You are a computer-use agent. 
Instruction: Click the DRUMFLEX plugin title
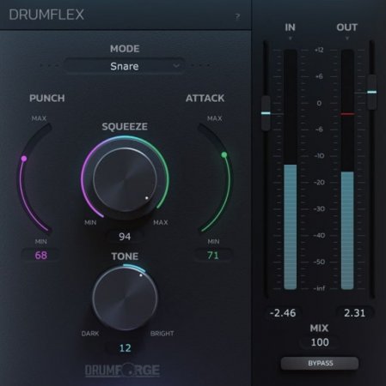(46, 15)
